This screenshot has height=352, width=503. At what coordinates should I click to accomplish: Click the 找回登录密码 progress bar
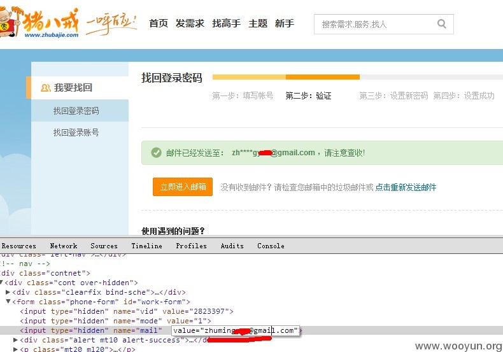(x=358, y=77)
